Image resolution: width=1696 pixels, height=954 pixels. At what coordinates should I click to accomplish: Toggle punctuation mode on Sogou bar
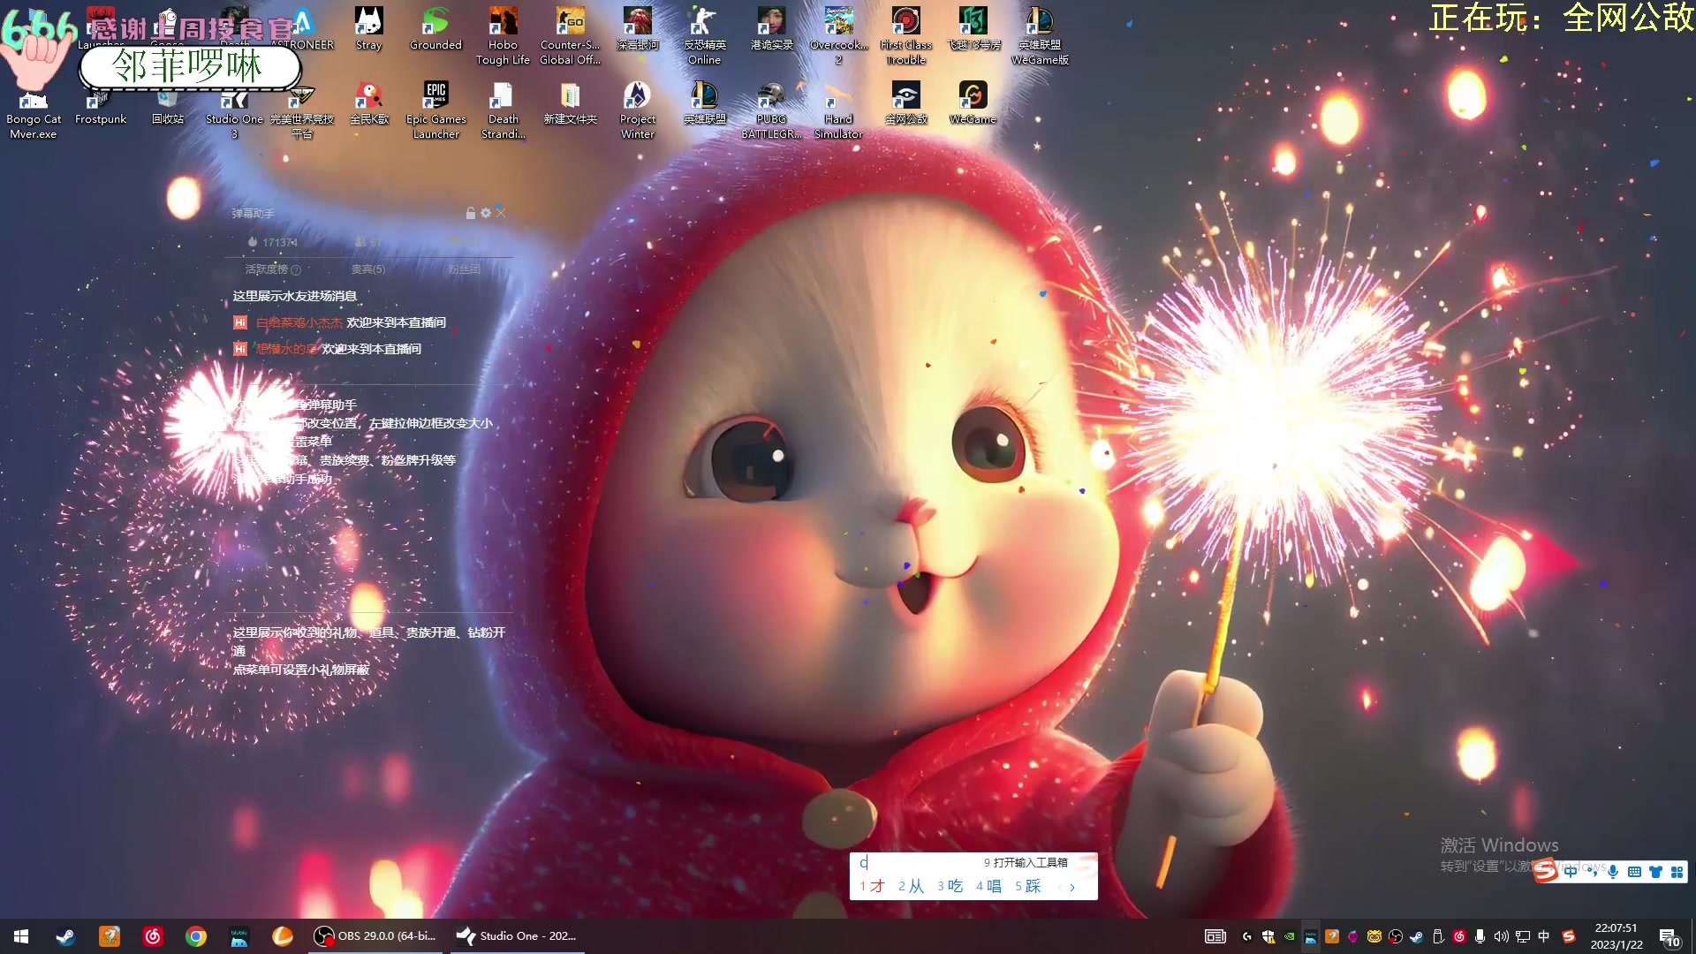point(1592,872)
